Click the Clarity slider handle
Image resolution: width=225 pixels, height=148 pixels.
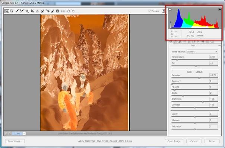point(195,117)
